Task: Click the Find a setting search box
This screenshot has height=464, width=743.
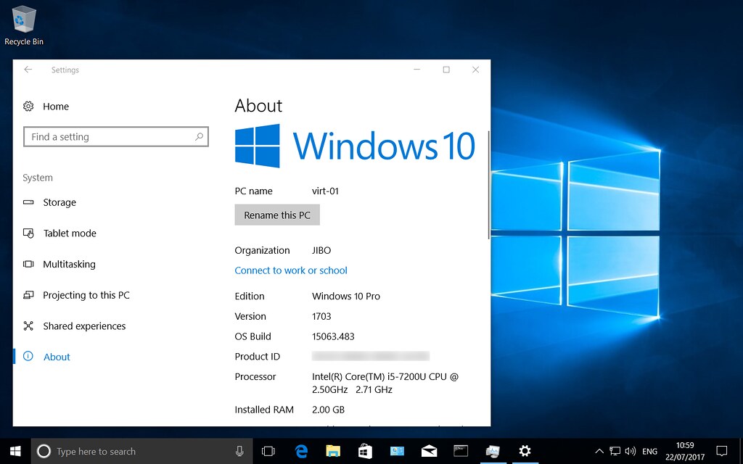Action: [x=116, y=136]
